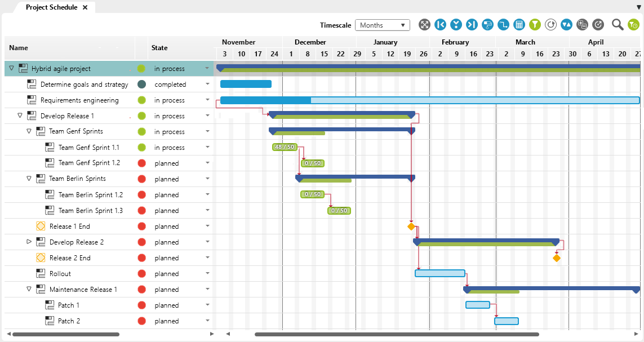Open the calculator schedule icon
The image size is (644, 342).
519,25
